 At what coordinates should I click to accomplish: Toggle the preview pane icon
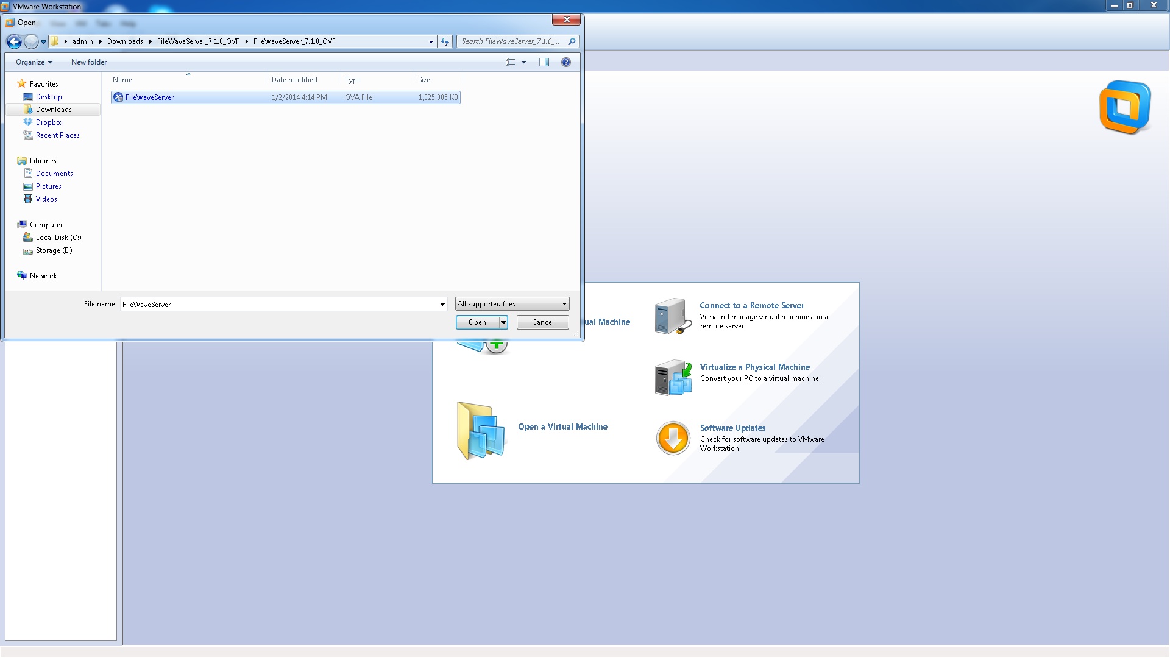544,62
